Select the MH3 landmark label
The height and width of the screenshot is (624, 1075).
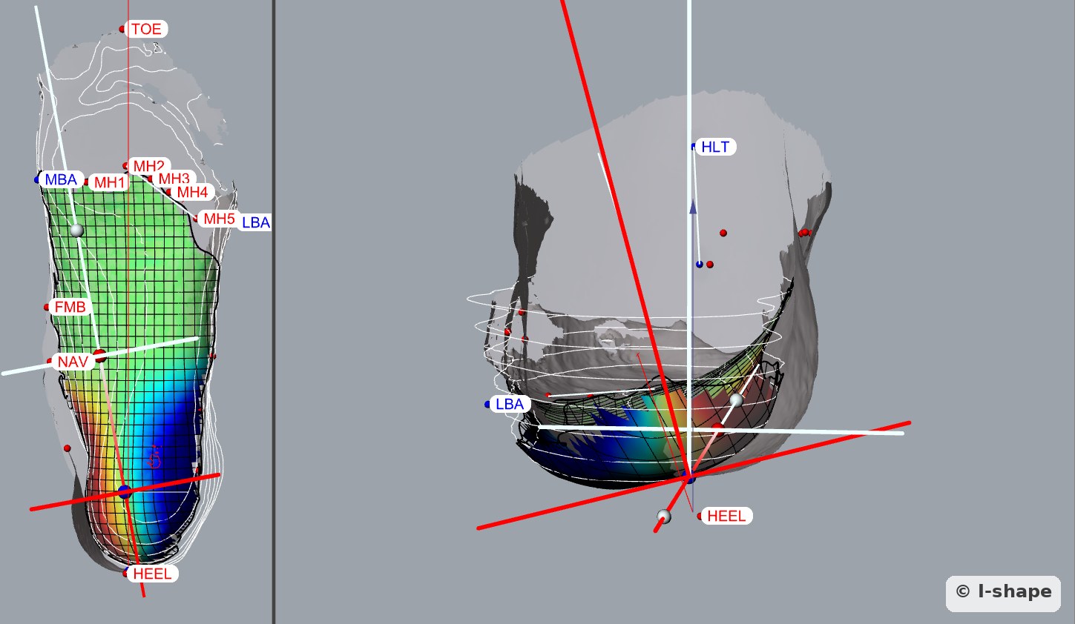click(x=174, y=178)
